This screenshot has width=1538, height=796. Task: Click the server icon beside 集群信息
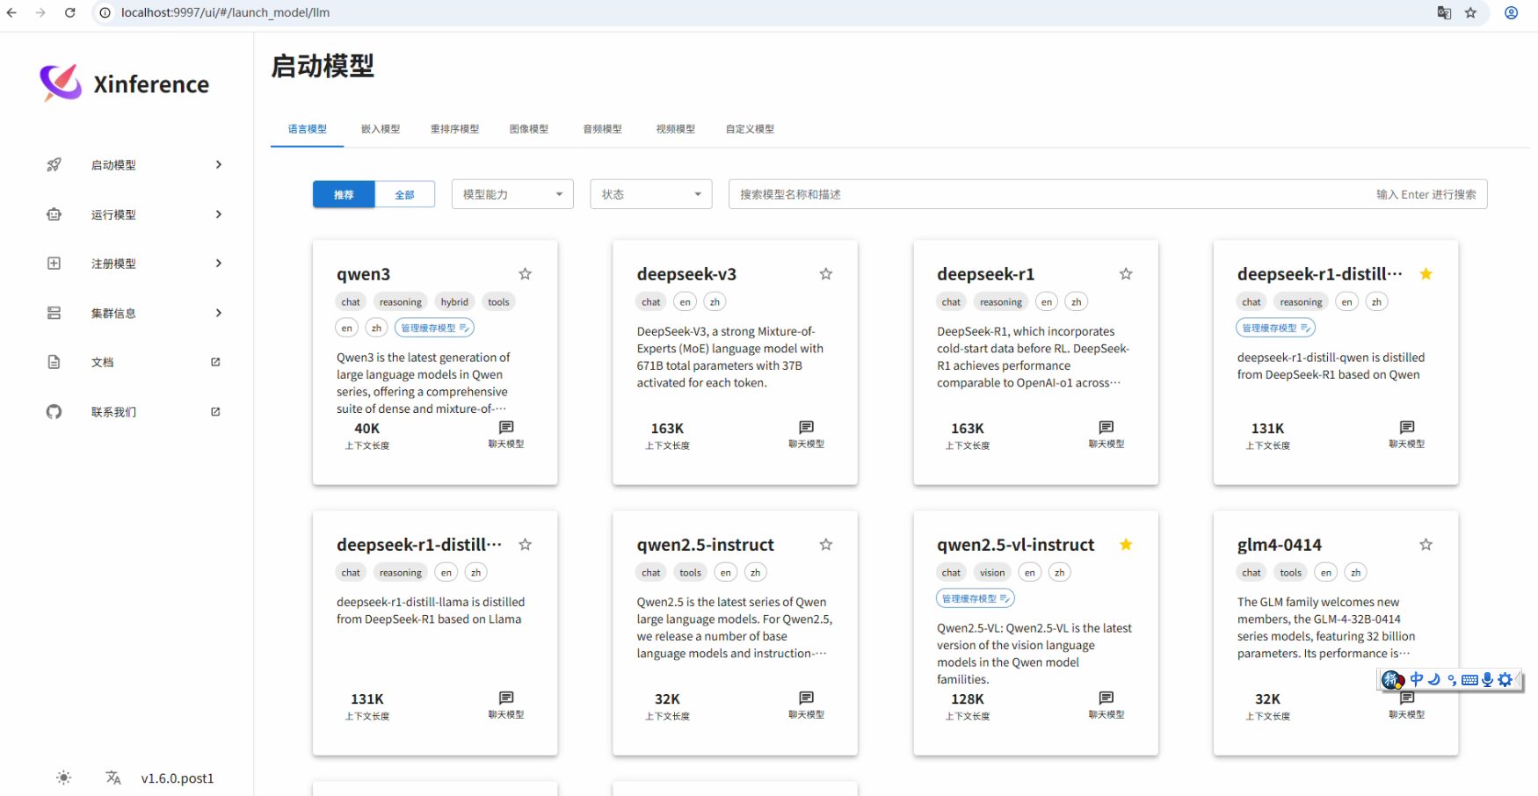pyautogui.click(x=54, y=313)
